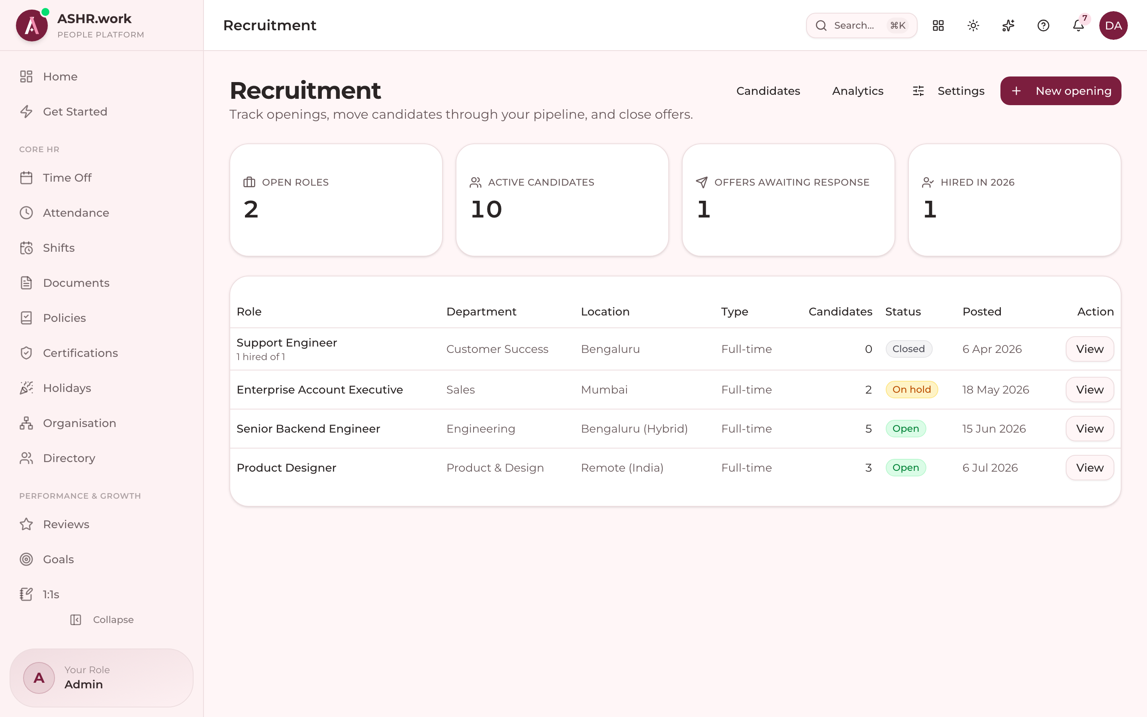Image resolution: width=1147 pixels, height=717 pixels.
Task: Click the Goals target icon
Action: [26, 560]
